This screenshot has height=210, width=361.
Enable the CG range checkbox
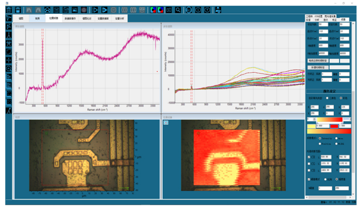(309, 163)
